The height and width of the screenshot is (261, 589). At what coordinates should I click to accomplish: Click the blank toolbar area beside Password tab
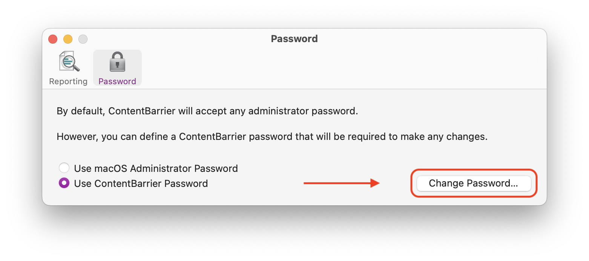point(339,68)
